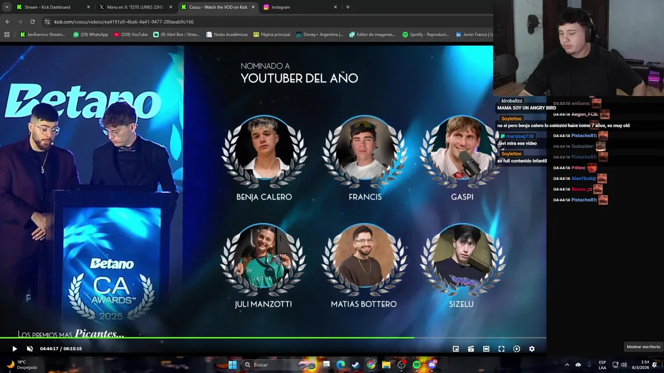Open Javifrannco Stream bookmark
This screenshot has width=664, height=373.
(x=43, y=35)
